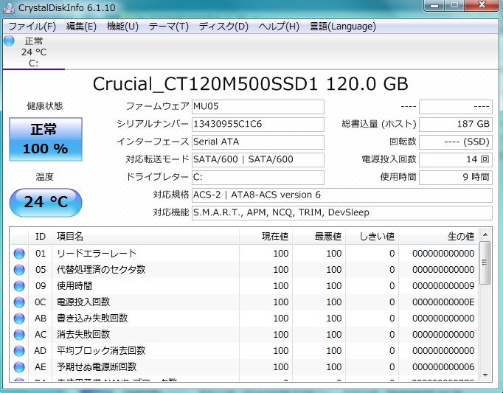
Task: Close the CrystalDiskInfo window
Action: pos(482,5)
